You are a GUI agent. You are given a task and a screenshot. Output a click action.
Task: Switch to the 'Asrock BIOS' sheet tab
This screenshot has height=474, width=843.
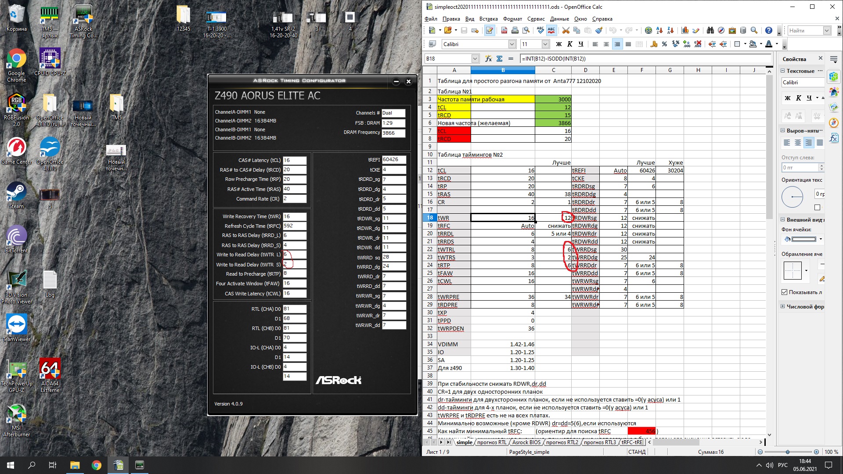point(526,442)
